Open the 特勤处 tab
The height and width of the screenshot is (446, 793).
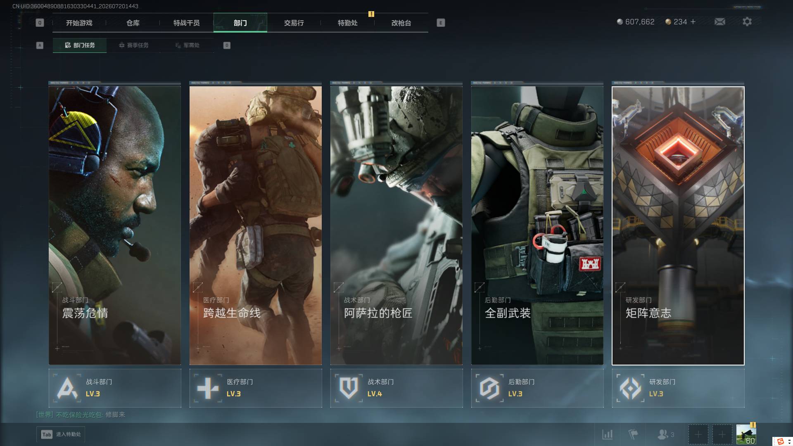(x=347, y=23)
